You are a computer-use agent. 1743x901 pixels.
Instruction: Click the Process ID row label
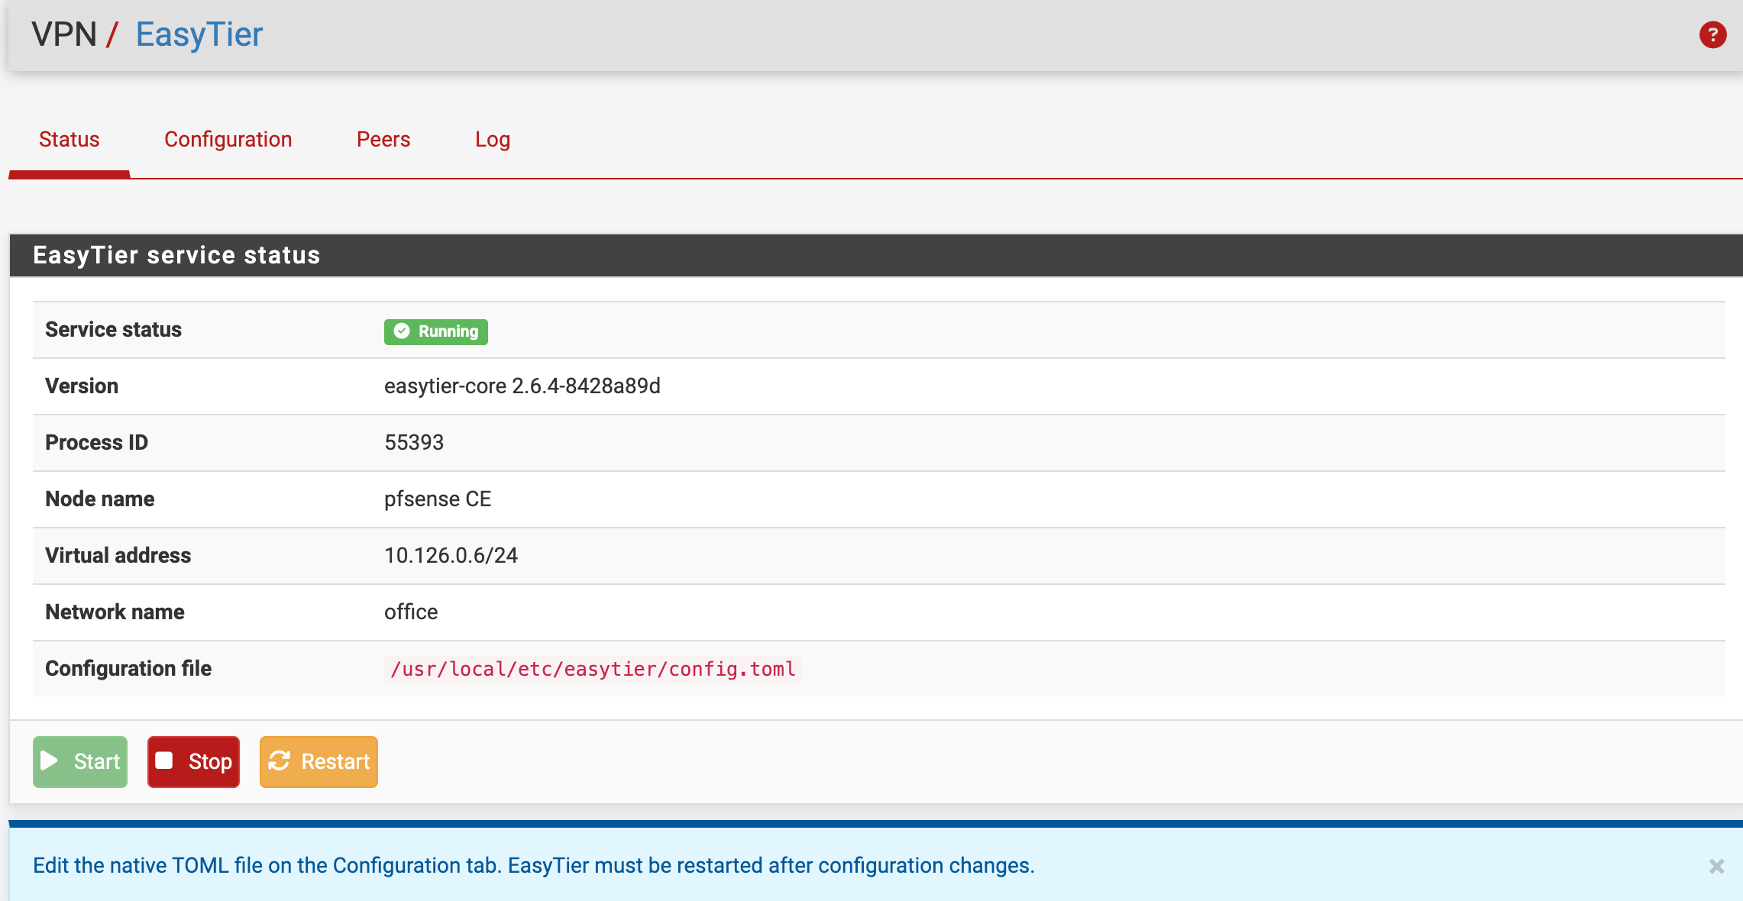pyautogui.click(x=96, y=443)
